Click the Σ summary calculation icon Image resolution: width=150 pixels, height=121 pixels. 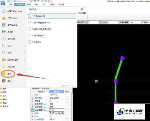click(28, 1)
